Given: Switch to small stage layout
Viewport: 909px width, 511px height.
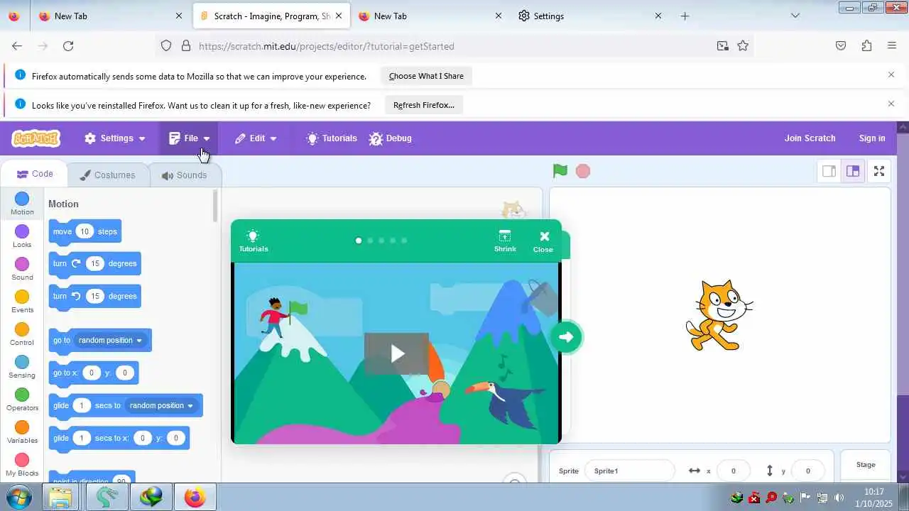Looking at the screenshot, I should coord(829,171).
